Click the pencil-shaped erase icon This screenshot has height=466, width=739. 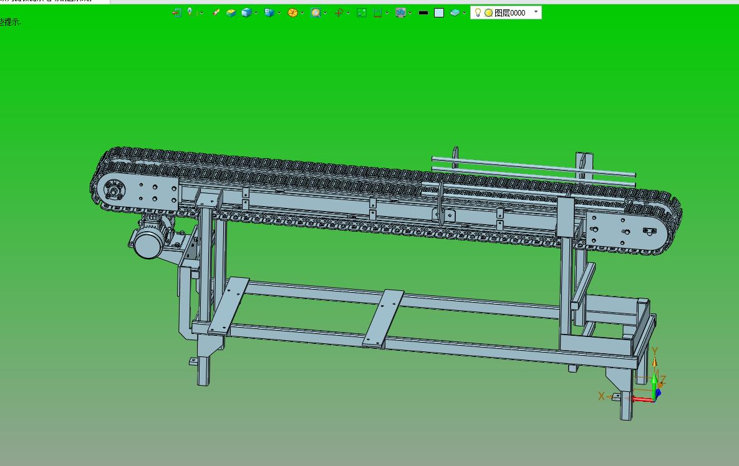pos(216,12)
